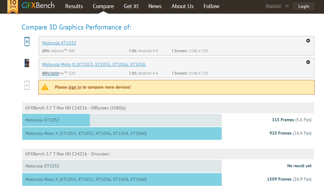Image resolution: width=324 pixels, height=193 pixels.
Task: Click the No result yet text
Action: click(x=299, y=166)
